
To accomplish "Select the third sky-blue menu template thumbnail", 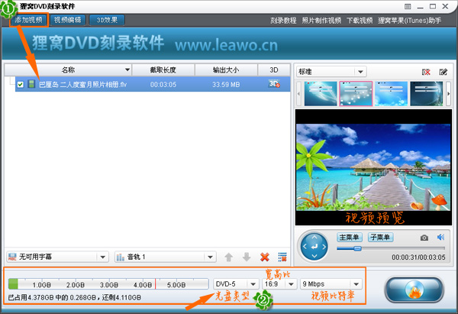I will click(x=391, y=93).
